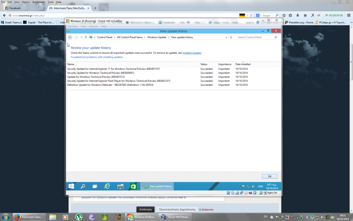Open File Explorer in the VM taskbar
Screen dimensions: 353x221
pos(120,186)
